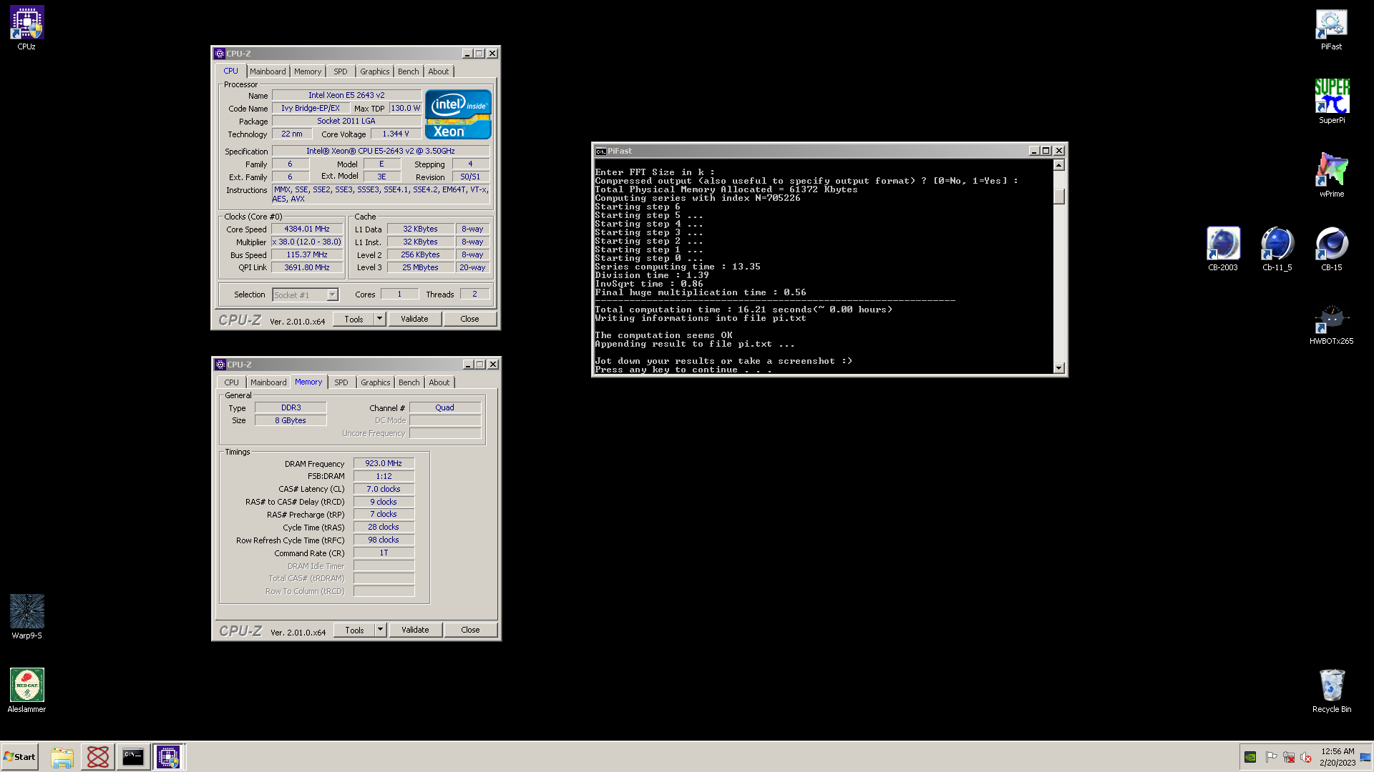The width and height of the screenshot is (1374, 772).
Task: Open the Recycle Bin
Action: (x=1331, y=690)
